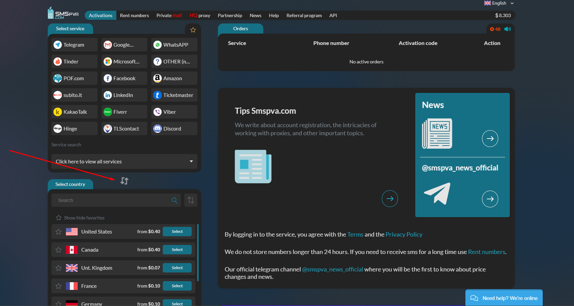Select the Tinder service
This screenshot has height=306, width=574.
pos(74,61)
